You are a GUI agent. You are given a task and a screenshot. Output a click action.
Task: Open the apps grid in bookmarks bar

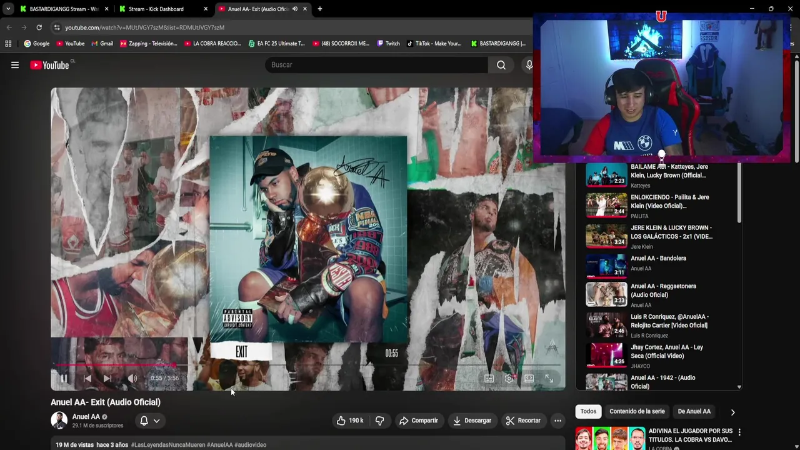coord(8,44)
